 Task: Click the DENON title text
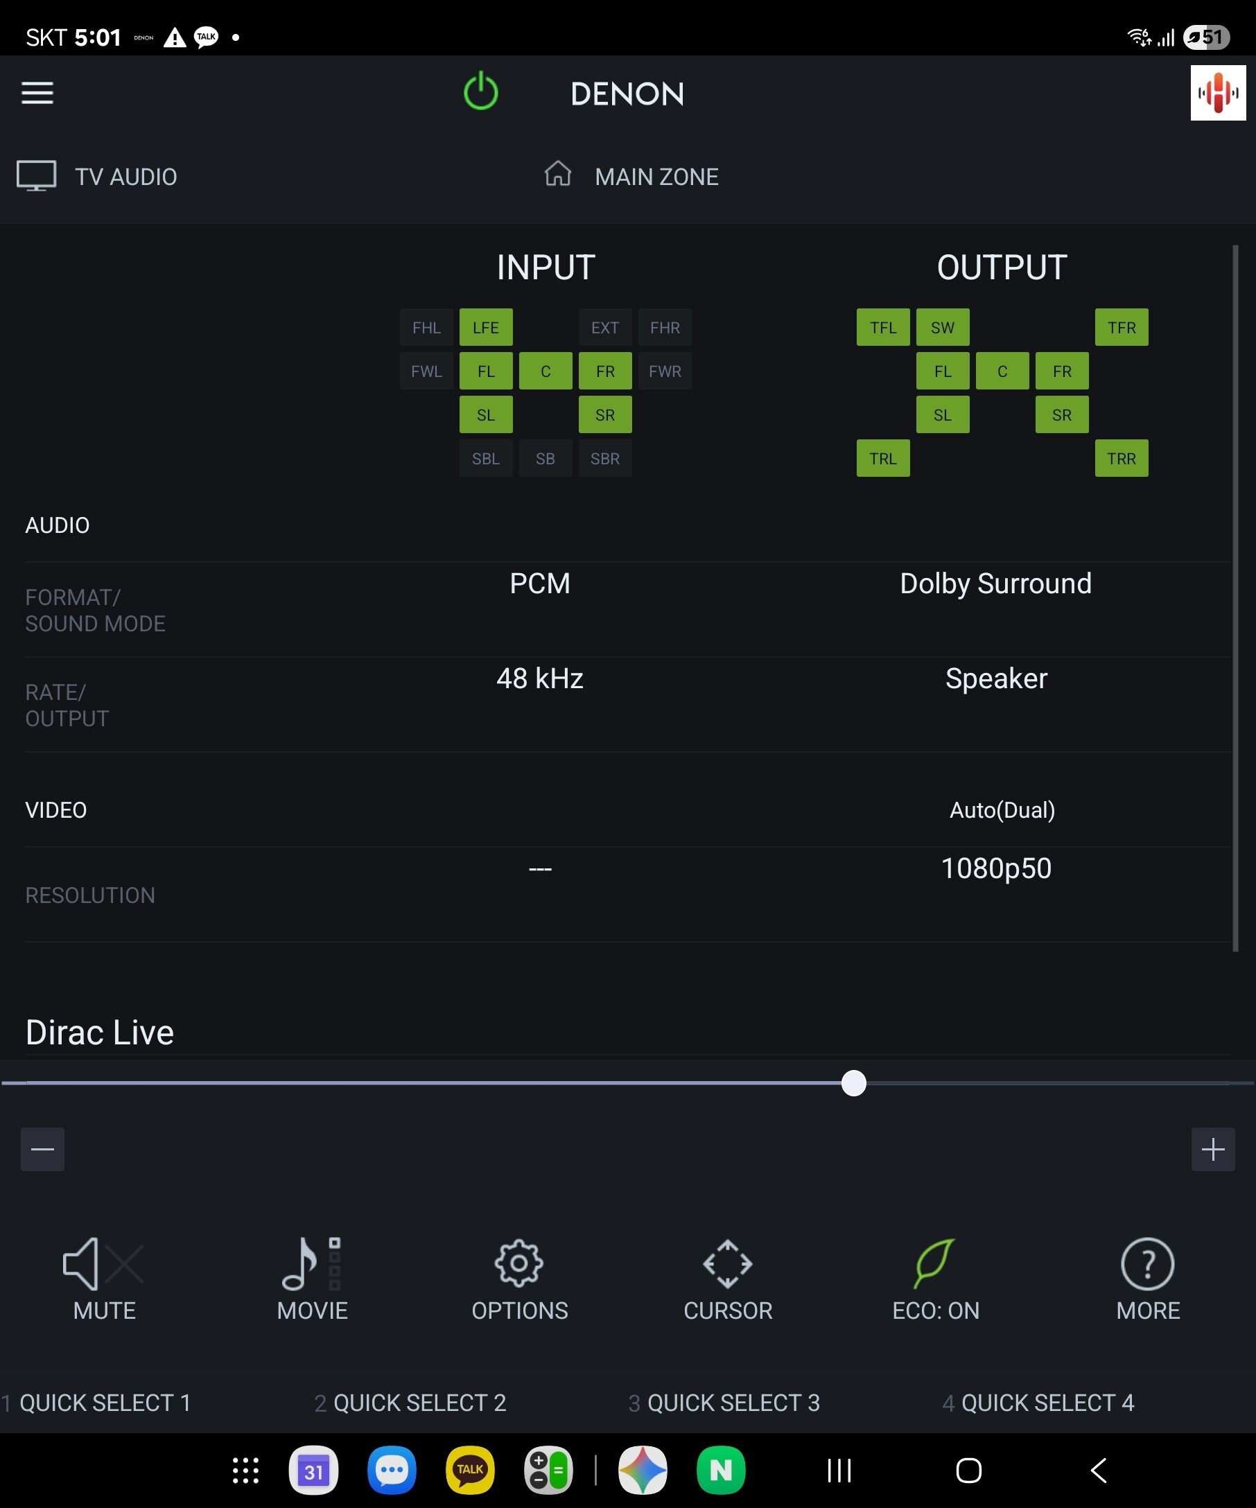[627, 94]
